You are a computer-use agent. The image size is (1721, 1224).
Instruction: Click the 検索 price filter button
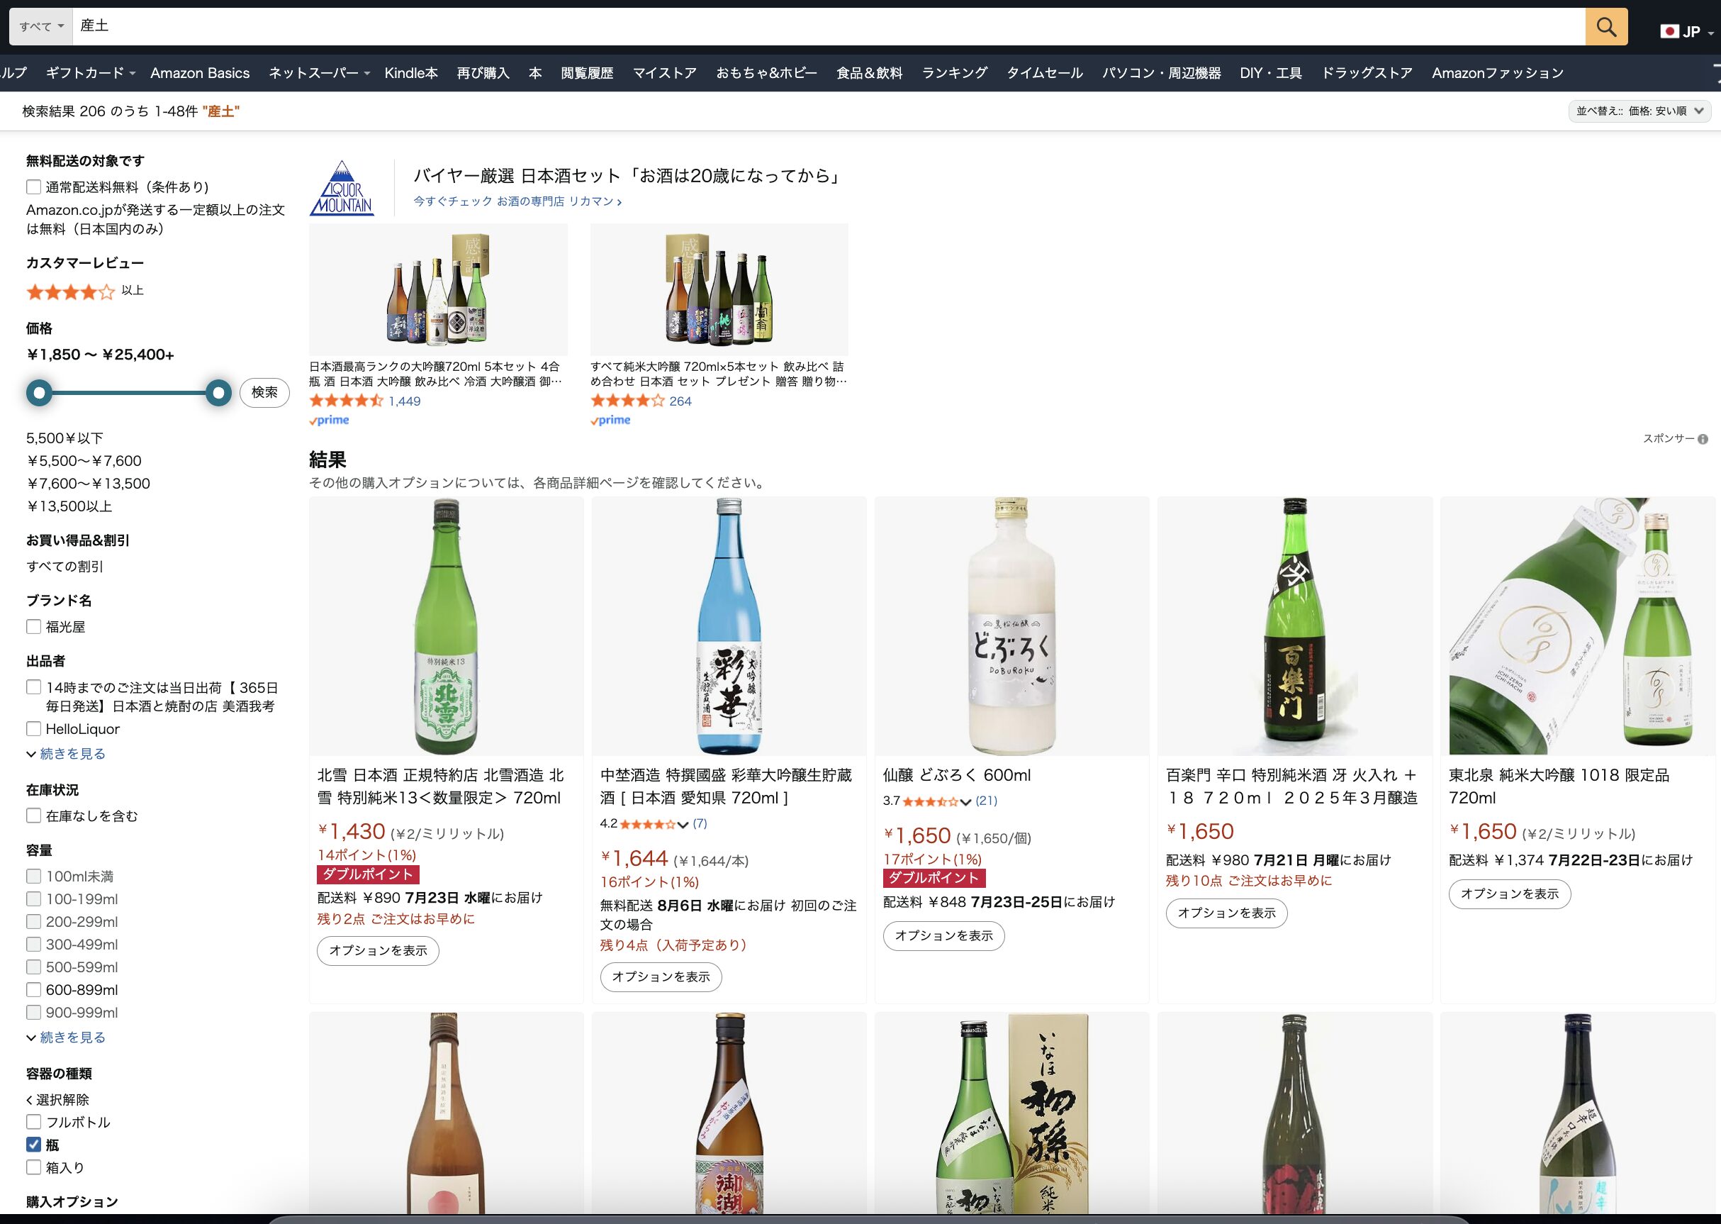264,393
